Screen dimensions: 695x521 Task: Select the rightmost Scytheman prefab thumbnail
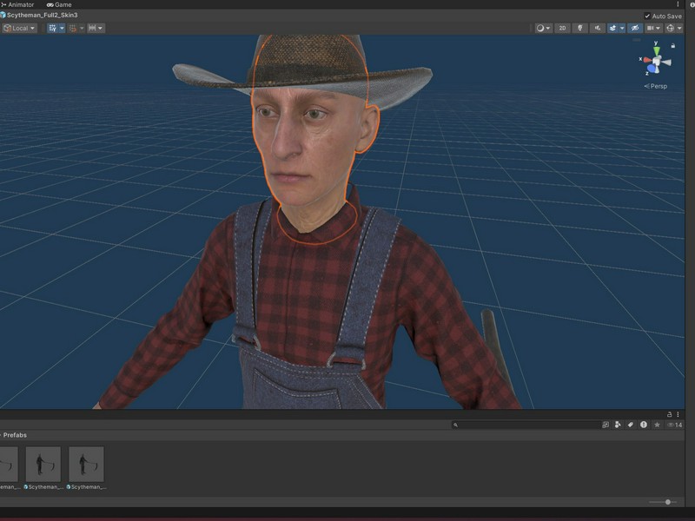86,464
